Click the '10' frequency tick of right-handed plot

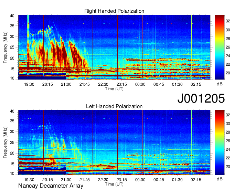point(12,78)
